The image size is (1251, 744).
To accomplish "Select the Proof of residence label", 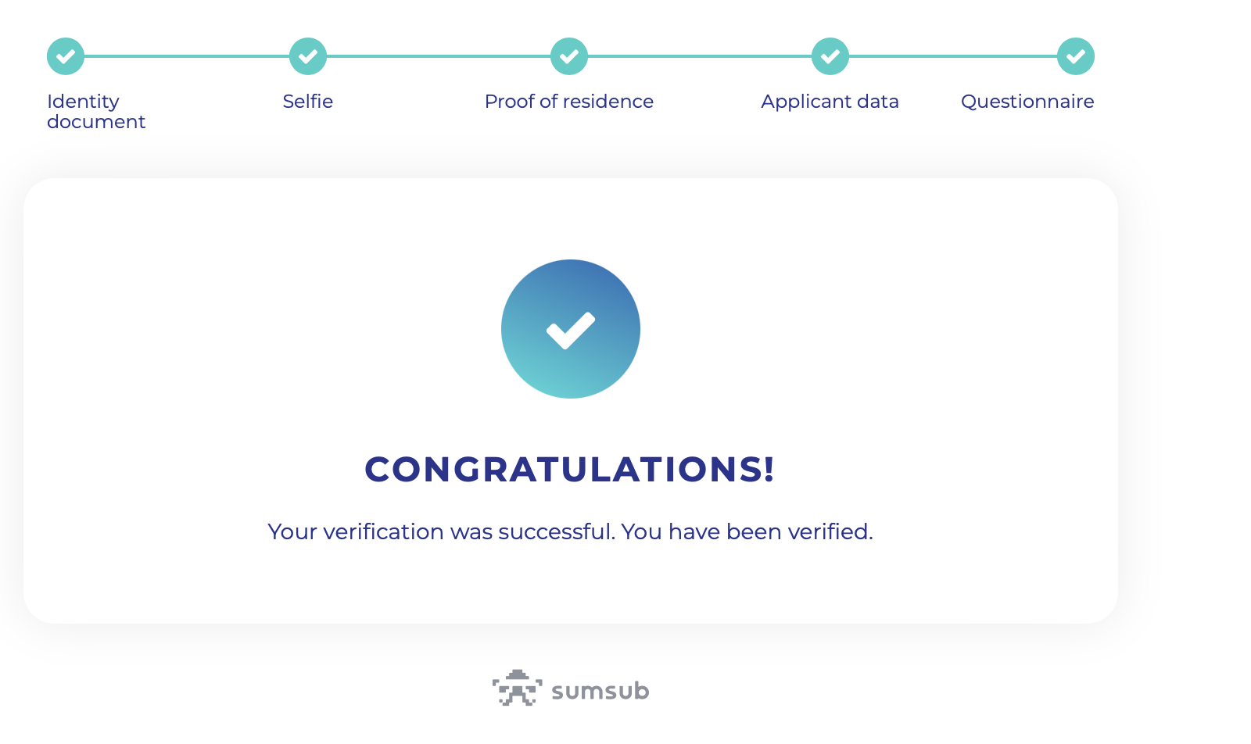I will pyautogui.click(x=569, y=102).
